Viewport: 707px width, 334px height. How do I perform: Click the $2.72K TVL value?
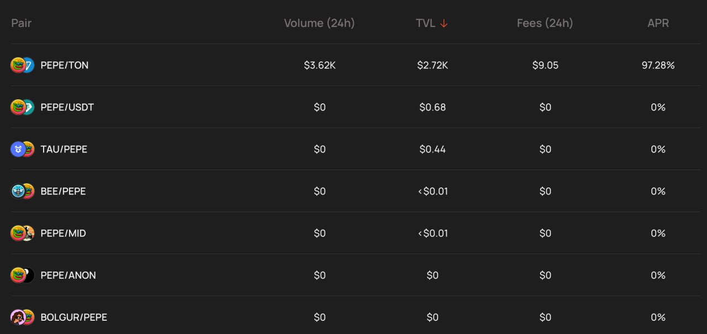432,65
